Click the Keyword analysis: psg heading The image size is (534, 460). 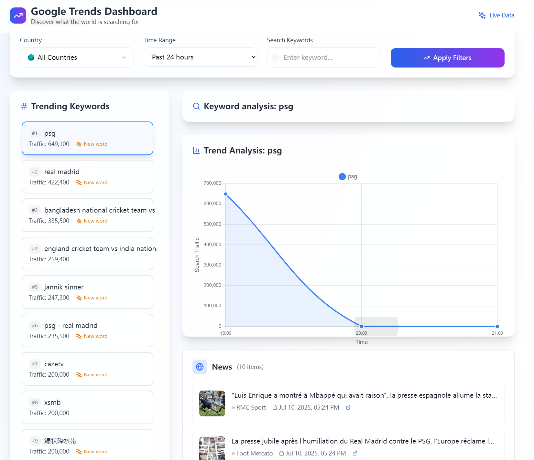pyautogui.click(x=248, y=106)
